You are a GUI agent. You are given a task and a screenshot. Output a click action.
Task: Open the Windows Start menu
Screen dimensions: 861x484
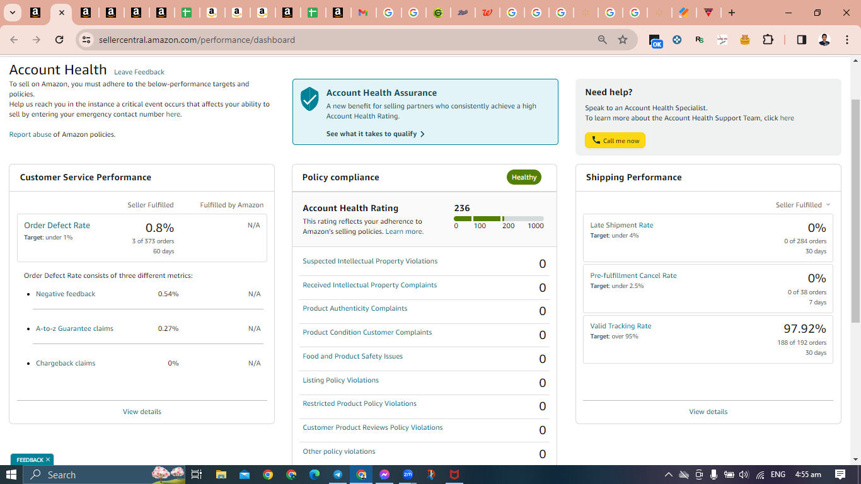11,475
